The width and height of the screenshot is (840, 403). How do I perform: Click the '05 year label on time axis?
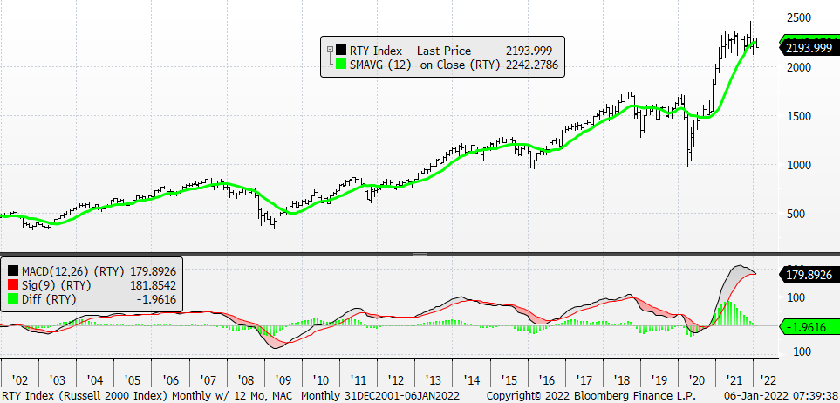133,380
